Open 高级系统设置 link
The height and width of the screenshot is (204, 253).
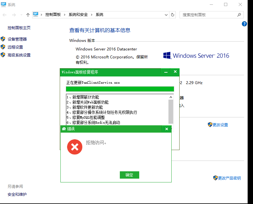pos(19,55)
